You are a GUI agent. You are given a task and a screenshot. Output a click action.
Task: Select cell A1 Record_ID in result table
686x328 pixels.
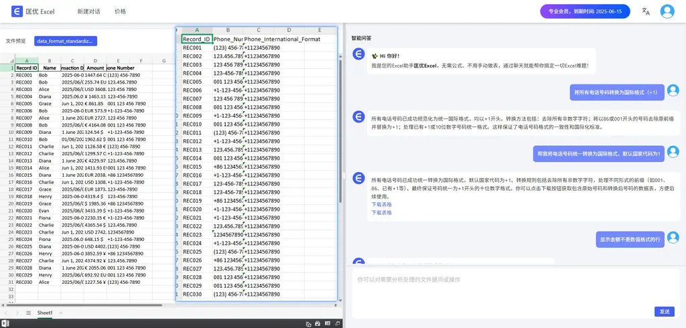197,39
